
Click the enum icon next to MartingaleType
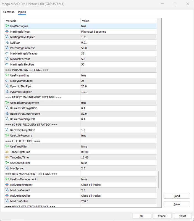click(7, 31)
